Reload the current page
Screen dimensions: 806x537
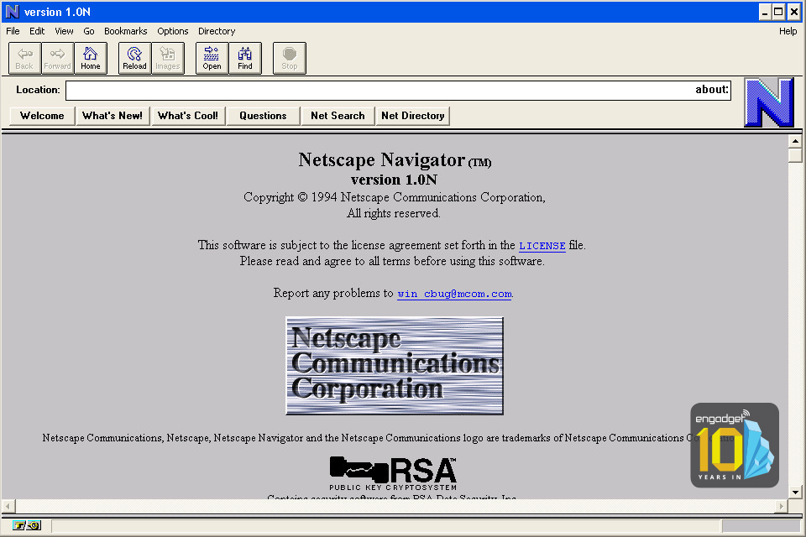(x=134, y=58)
